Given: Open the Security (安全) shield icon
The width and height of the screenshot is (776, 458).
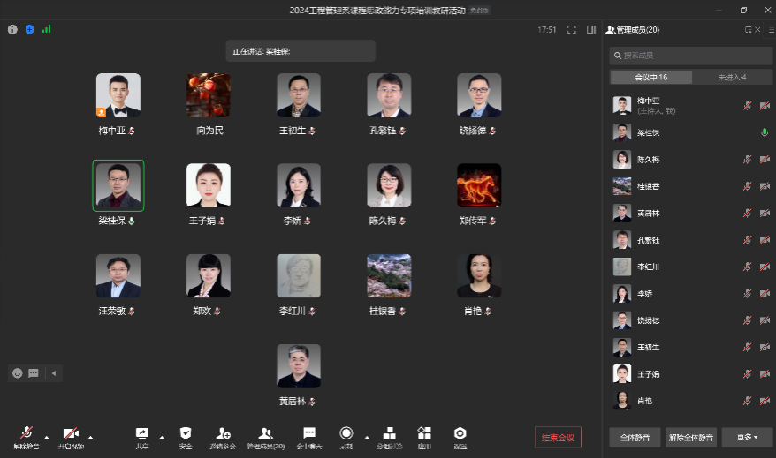Looking at the screenshot, I should 186,433.
